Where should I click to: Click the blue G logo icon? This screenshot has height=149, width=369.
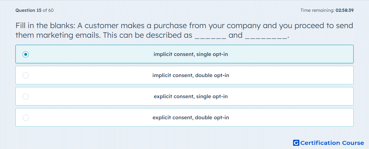tap(296, 143)
